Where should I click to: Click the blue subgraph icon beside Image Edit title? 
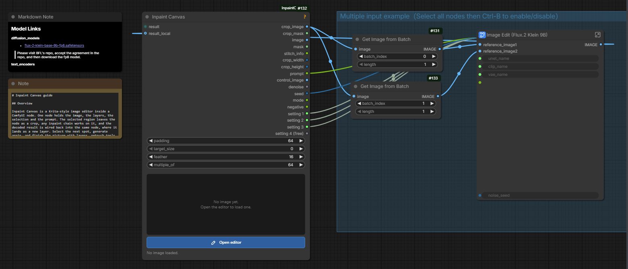point(482,35)
